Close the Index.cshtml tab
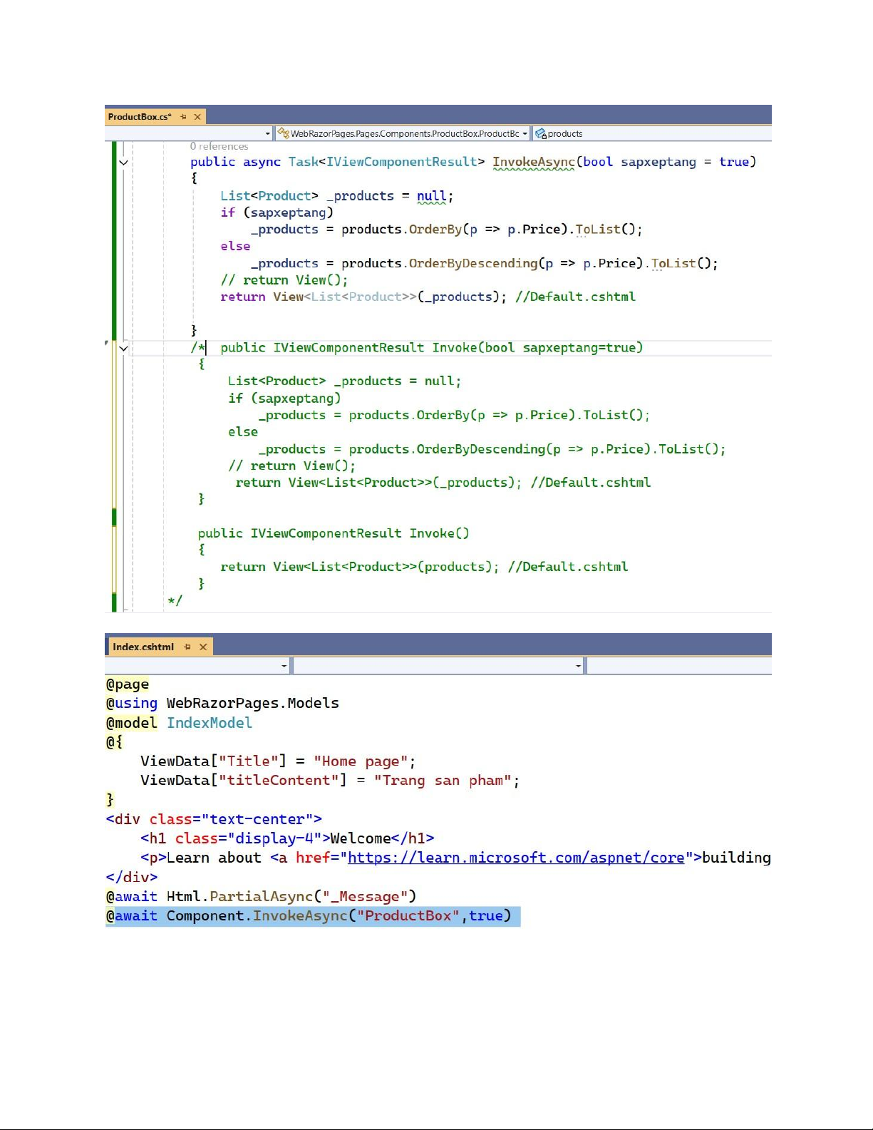873x1130 pixels. 203,647
